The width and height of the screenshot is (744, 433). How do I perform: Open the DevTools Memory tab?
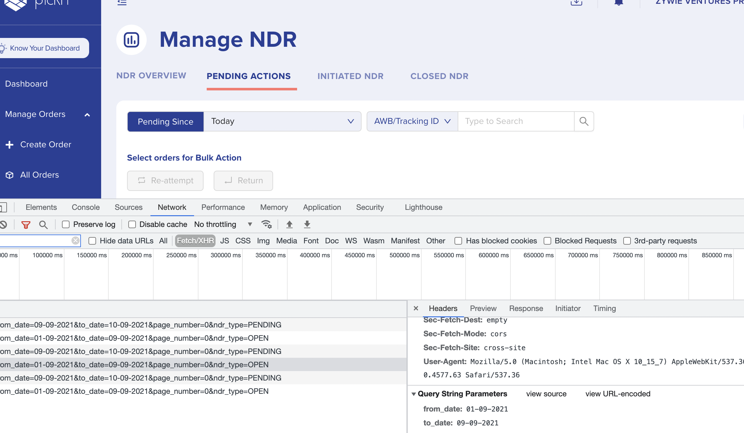[x=274, y=207]
